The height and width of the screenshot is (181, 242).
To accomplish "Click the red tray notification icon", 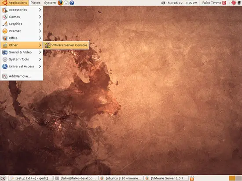I will [234, 3].
